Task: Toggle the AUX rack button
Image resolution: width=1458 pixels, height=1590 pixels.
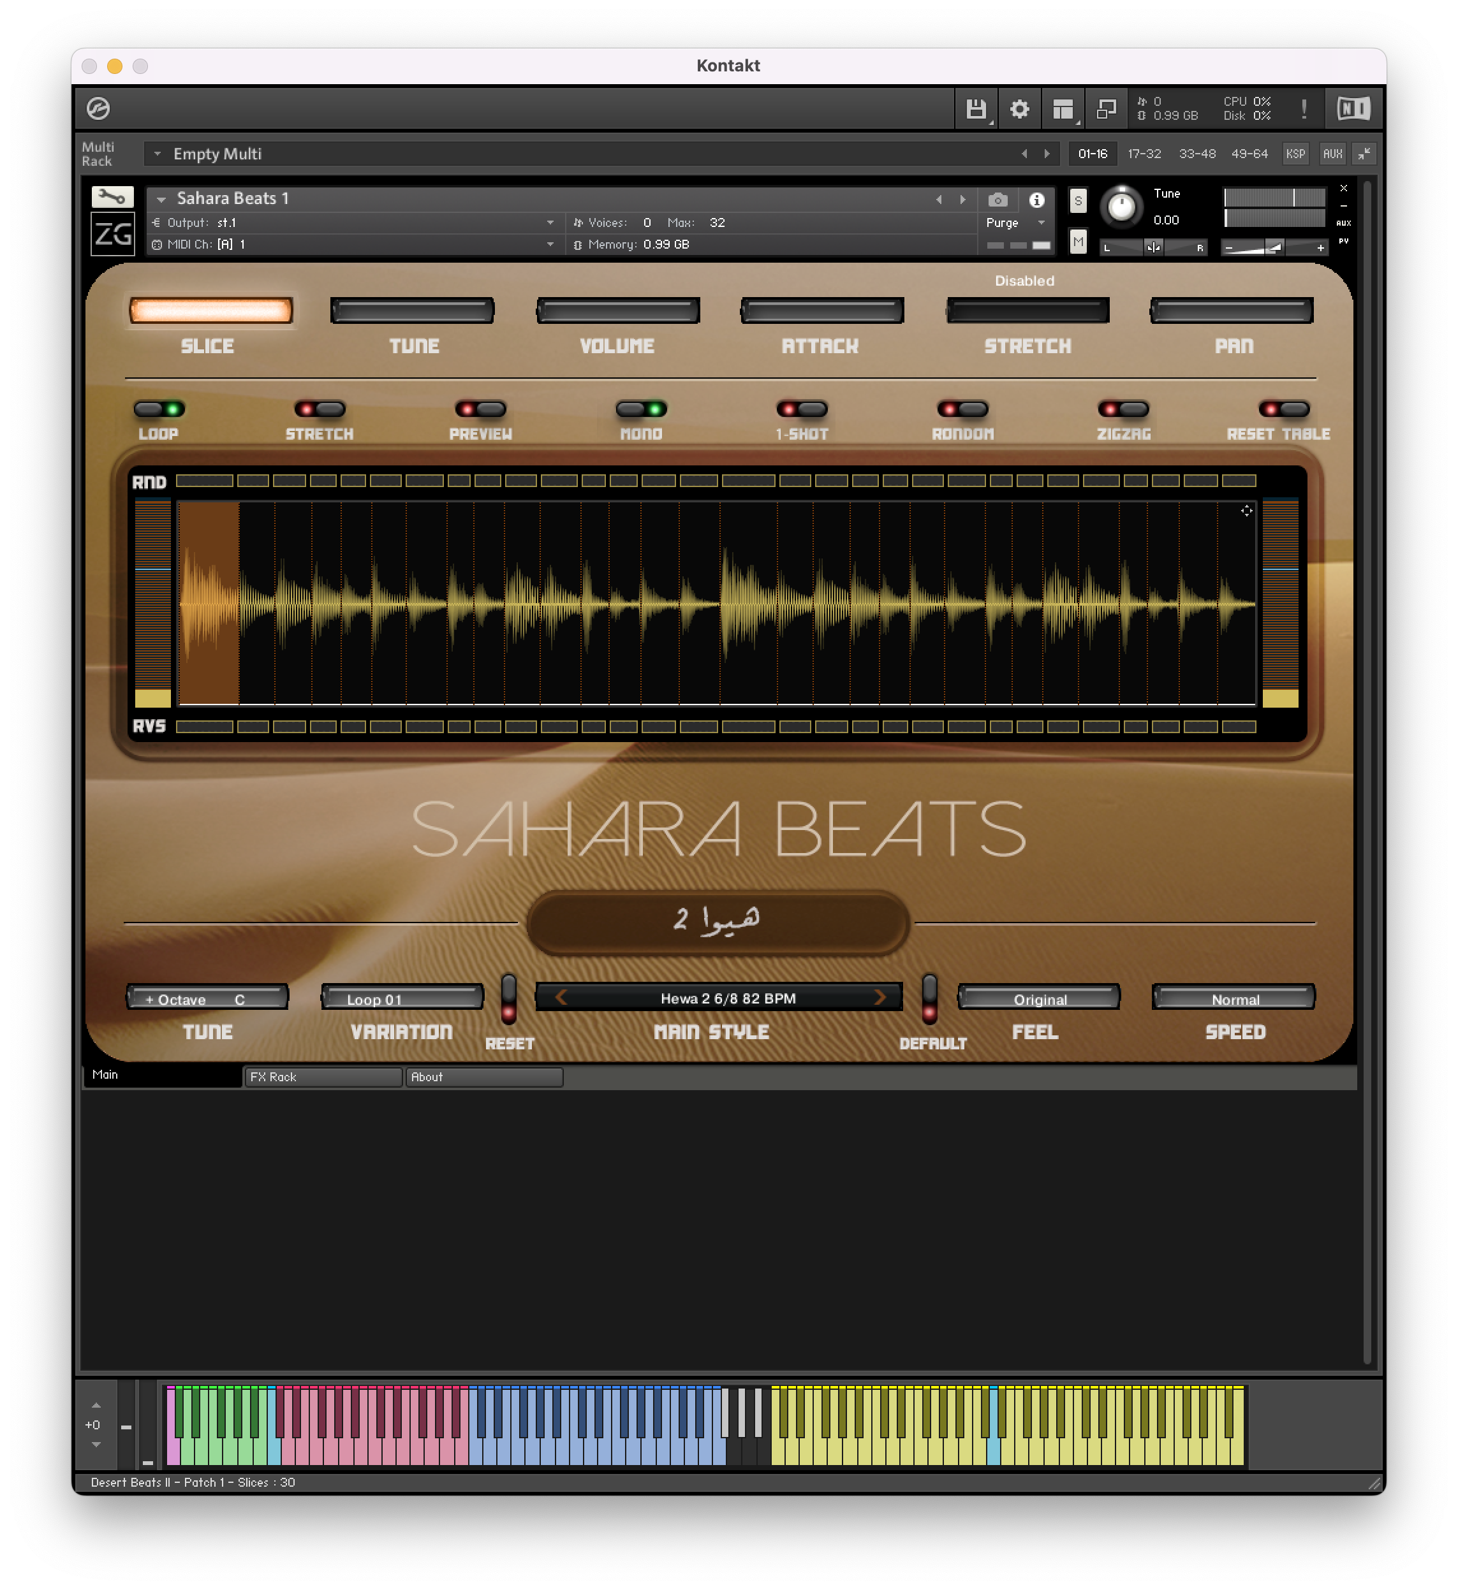Action: tap(1332, 154)
